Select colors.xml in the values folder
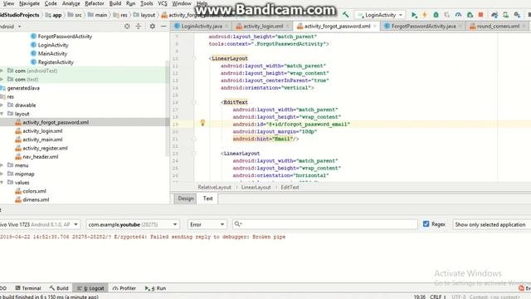 [34, 191]
